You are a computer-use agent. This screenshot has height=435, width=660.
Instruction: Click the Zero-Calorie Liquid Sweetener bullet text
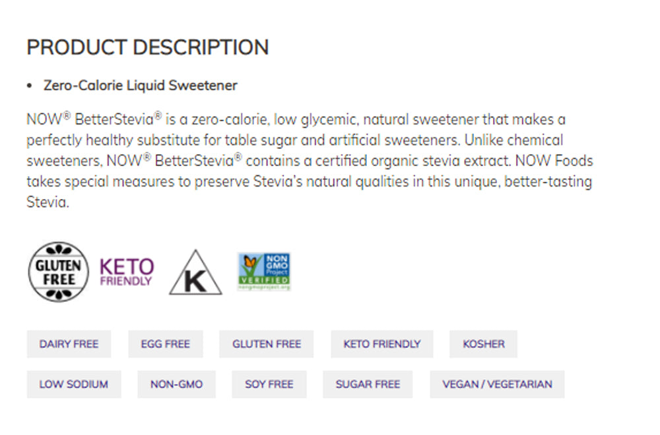coord(140,86)
